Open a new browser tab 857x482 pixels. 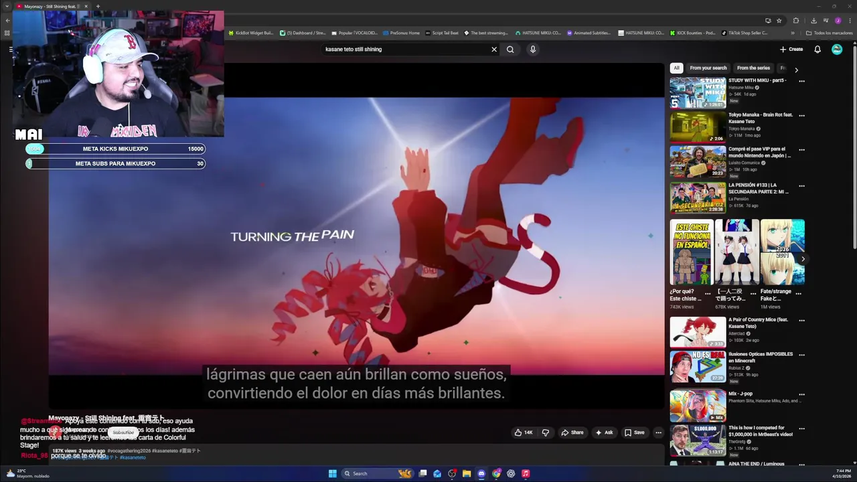[x=98, y=7]
